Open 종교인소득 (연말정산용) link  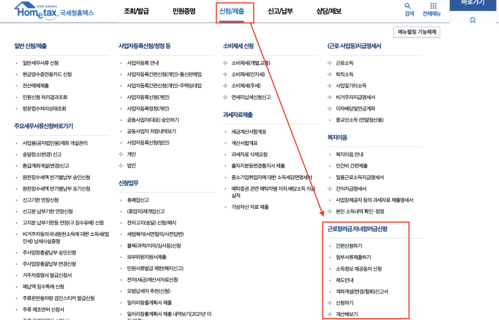tap(360, 120)
